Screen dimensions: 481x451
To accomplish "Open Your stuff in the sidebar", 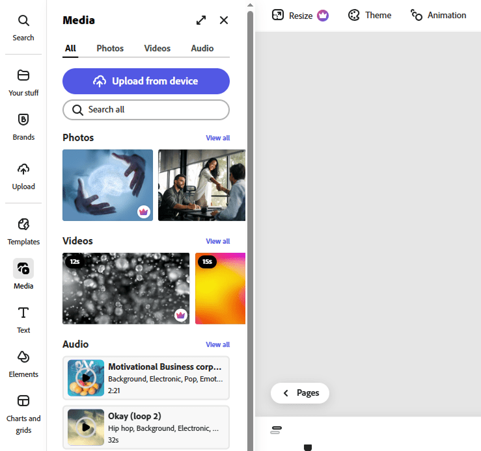I will pyautogui.click(x=23, y=83).
